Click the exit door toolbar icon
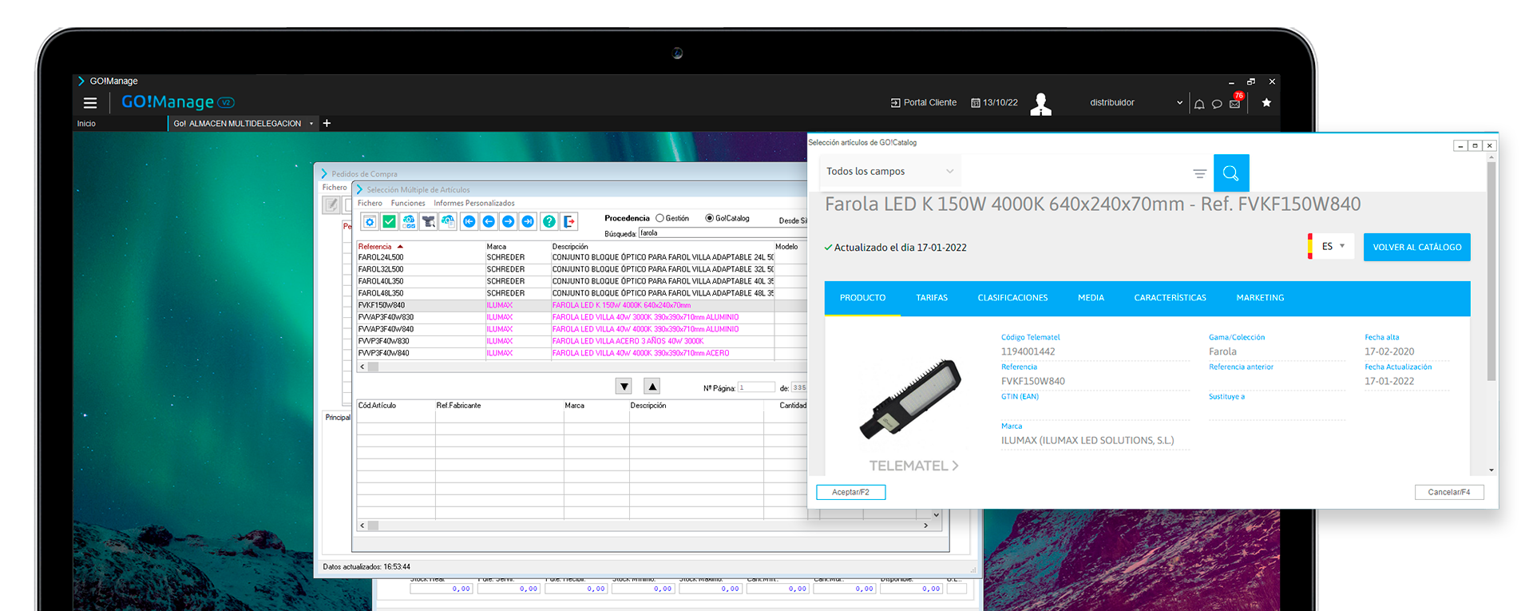The height and width of the screenshot is (611, 1533). [569, 221]
